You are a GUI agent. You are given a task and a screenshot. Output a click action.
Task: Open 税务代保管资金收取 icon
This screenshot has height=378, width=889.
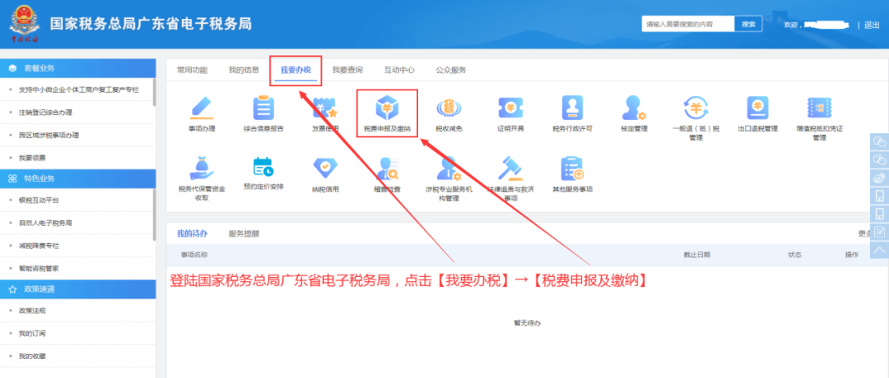[202, 168]
